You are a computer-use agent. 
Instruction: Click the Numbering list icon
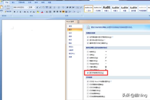point(59,7)
